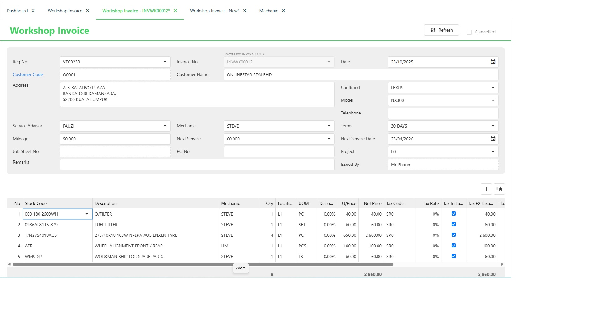Select the T/N2754018AU5 stock code cell

point(58,235)
